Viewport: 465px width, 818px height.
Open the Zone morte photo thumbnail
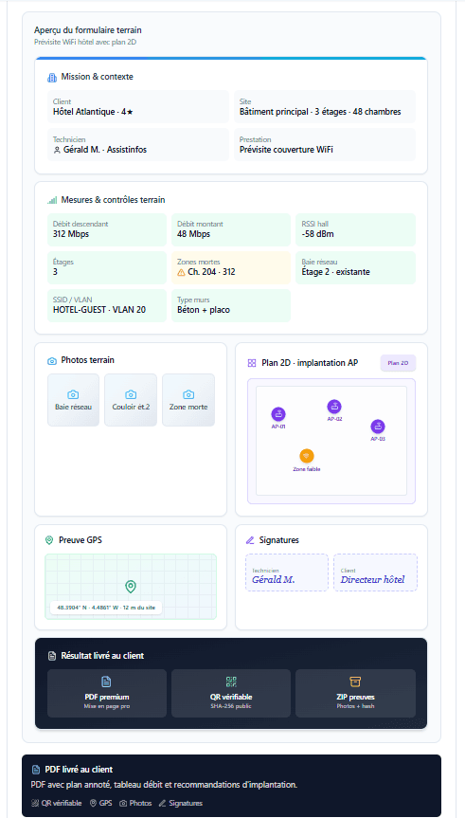[188, 400]
